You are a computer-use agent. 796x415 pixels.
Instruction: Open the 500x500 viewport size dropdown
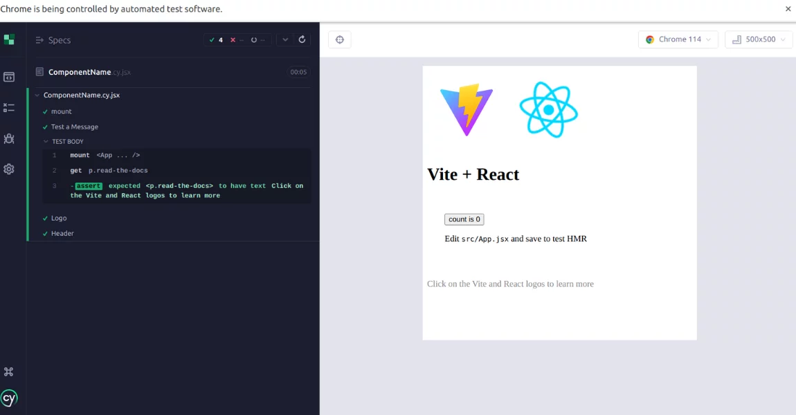[x=758, y=39]
